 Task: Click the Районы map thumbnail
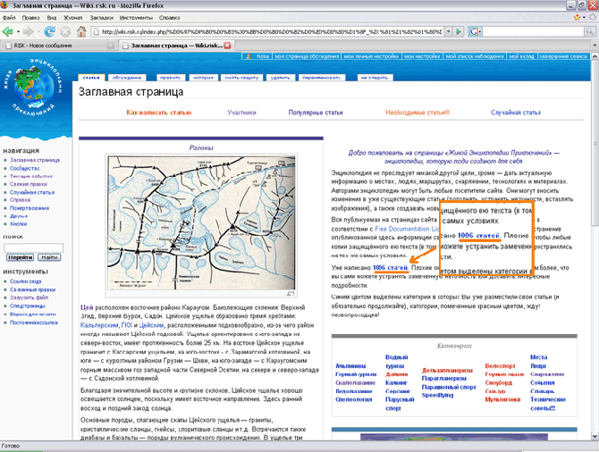pyautogui.click(x=201, y=223)
